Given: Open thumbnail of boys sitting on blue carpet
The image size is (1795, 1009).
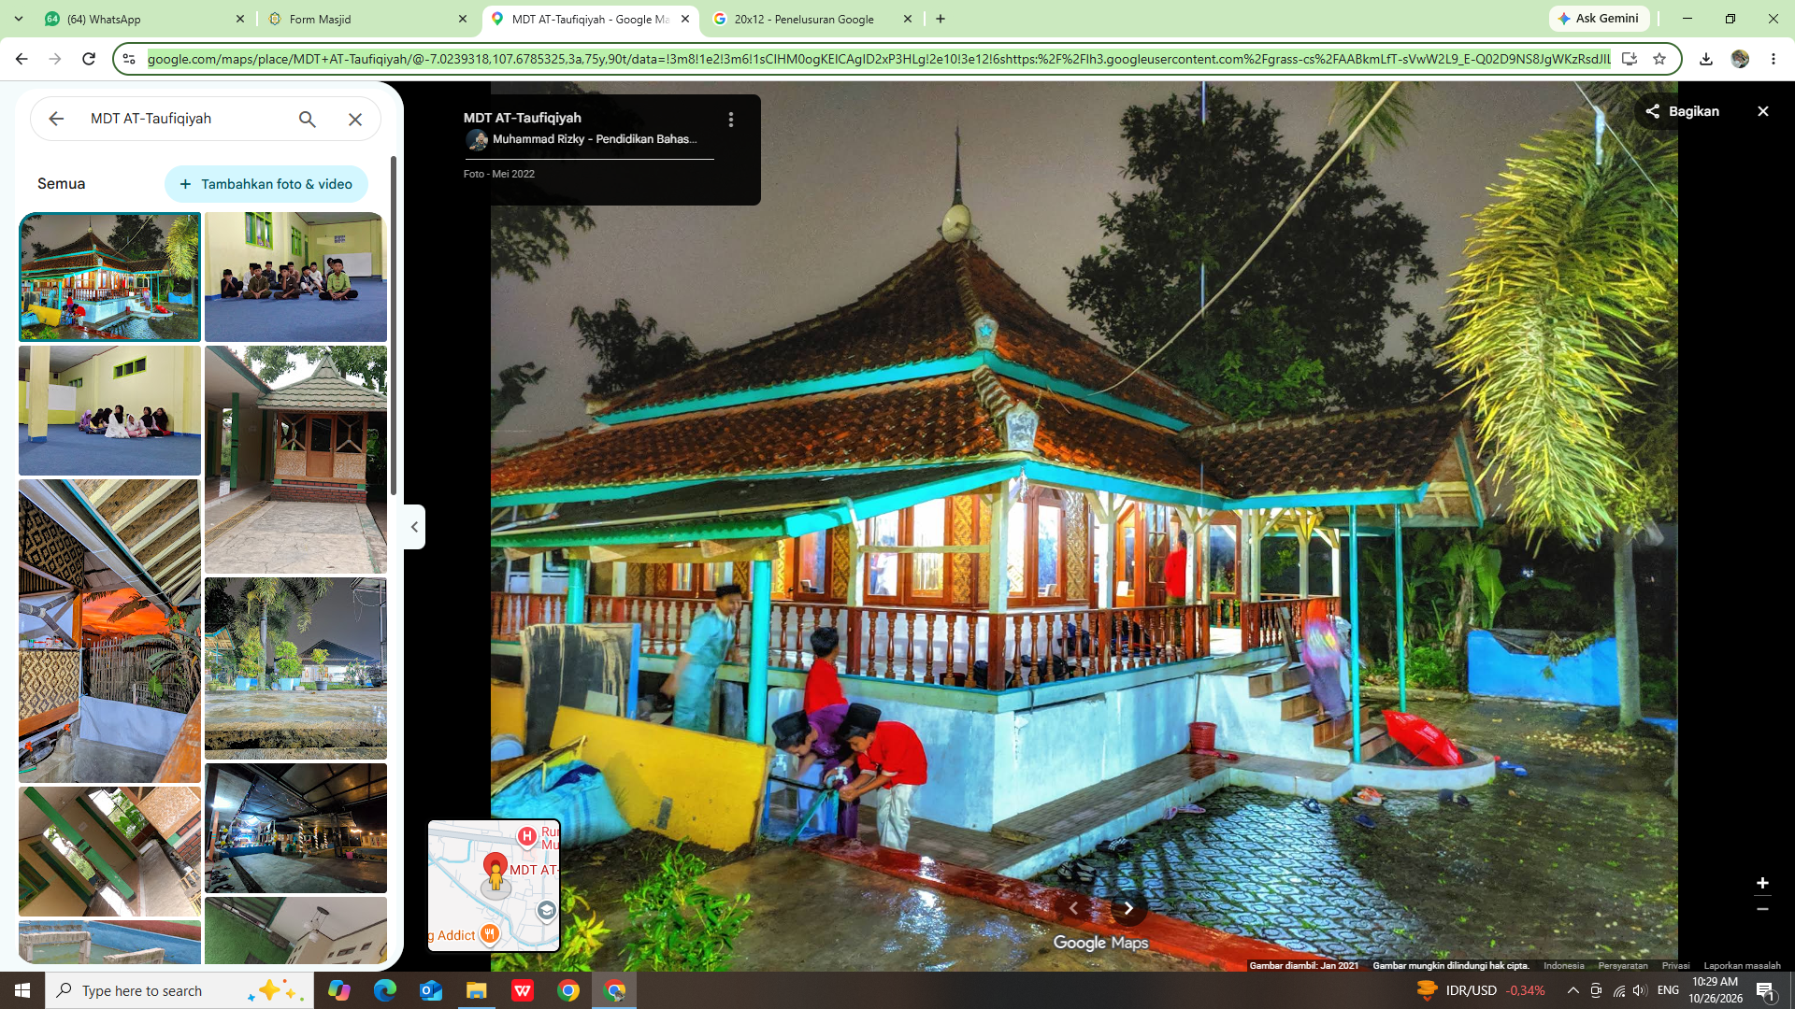Looking at the screenshot, I should 295,277.
